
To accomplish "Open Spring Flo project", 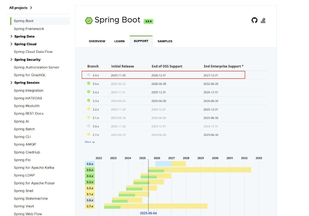I will 22,160.
